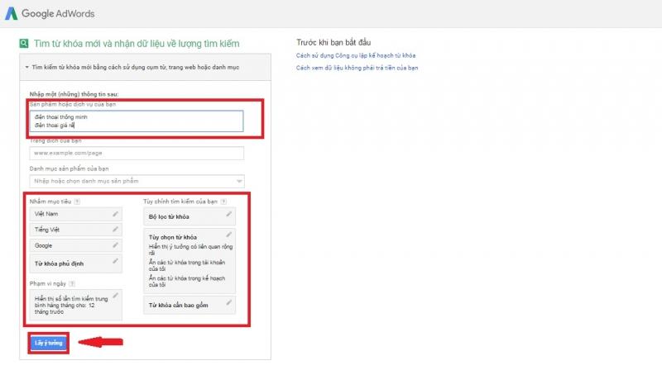
Task: Click the green search icon beside the heading
Action: point(24,43)
